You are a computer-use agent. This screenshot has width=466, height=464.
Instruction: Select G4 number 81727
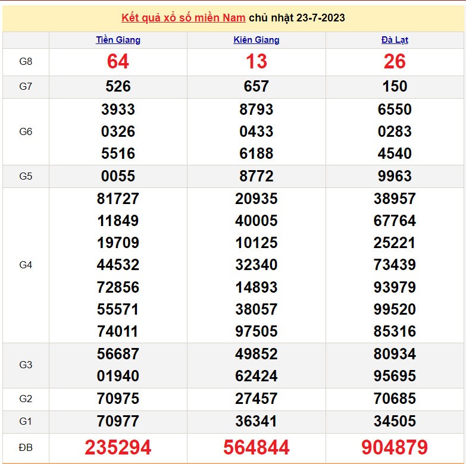click(118, 199)
